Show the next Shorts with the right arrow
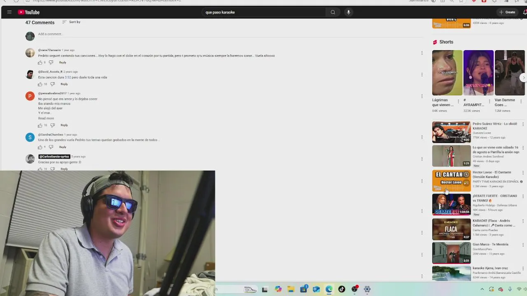The height and width of the screenshot is (296, 527). pos(524,77)
